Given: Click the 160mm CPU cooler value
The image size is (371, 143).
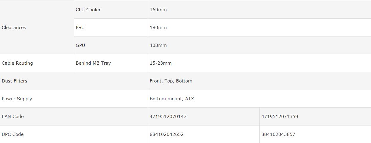Looking at the screenshot, I should pyautogui.click(x=158, y=10).
